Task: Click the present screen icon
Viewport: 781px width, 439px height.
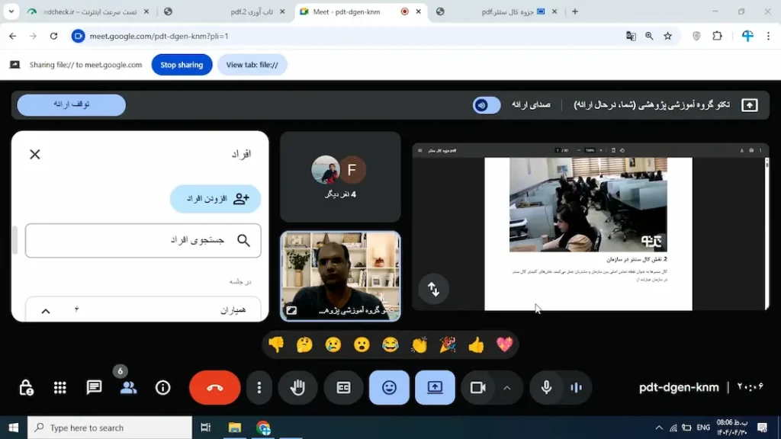Action: click(x=435, y=387)
